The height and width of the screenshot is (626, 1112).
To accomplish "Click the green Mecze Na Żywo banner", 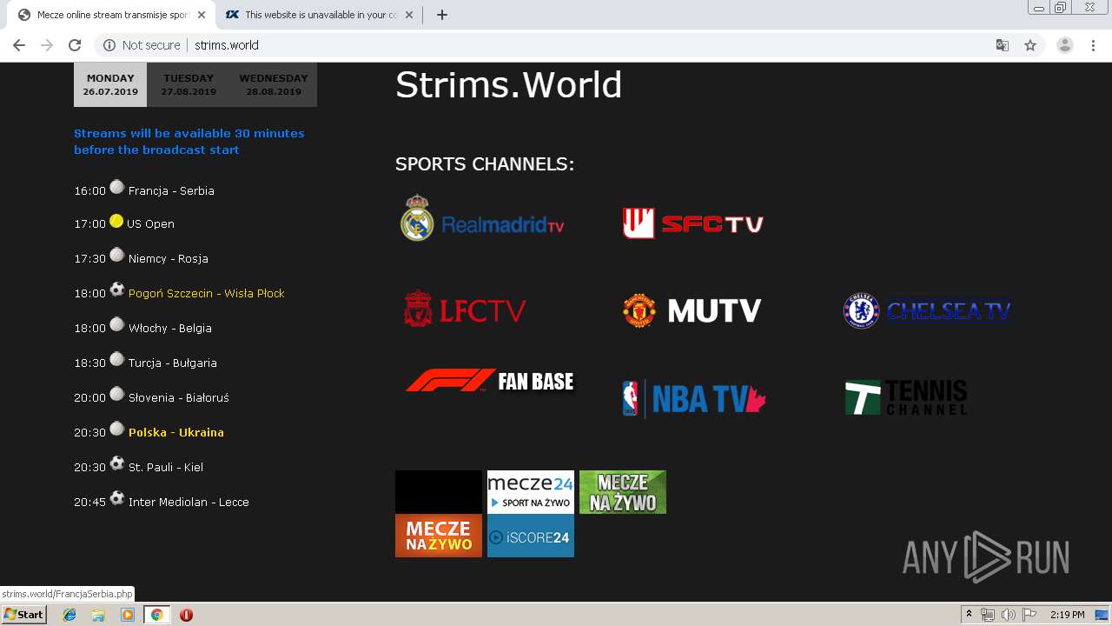I will [x=623, y=492].
